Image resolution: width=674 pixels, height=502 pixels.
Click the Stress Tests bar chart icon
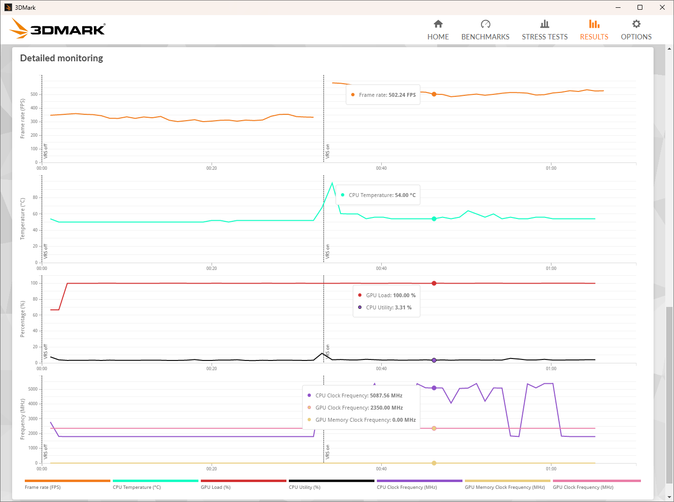tap(545, 24)
